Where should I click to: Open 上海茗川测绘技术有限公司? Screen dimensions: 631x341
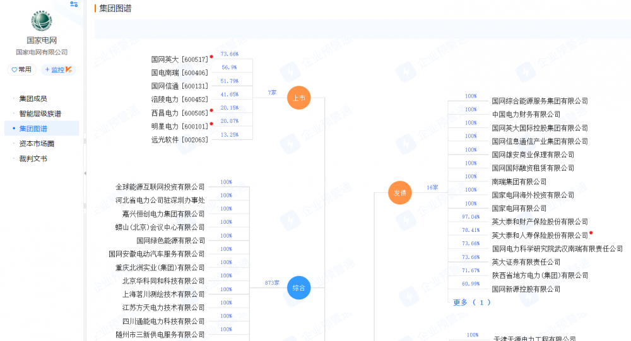pyautogui.click(x=163, y=294)
